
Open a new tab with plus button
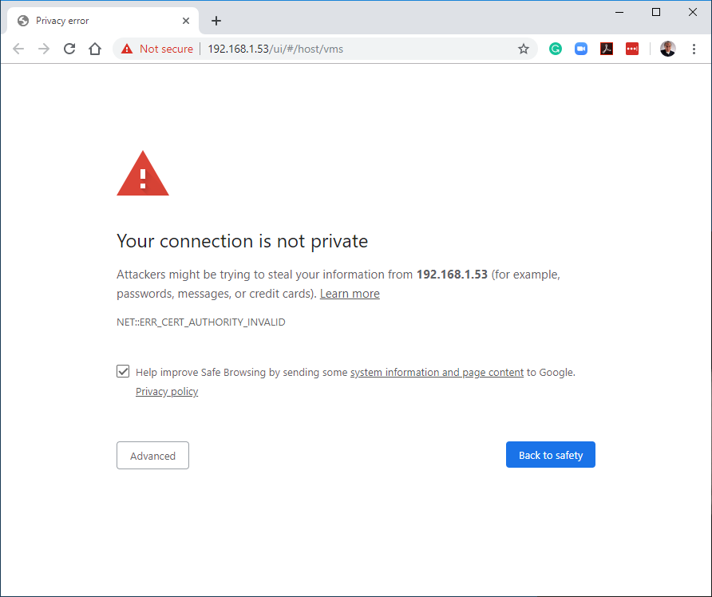point(216,21)
